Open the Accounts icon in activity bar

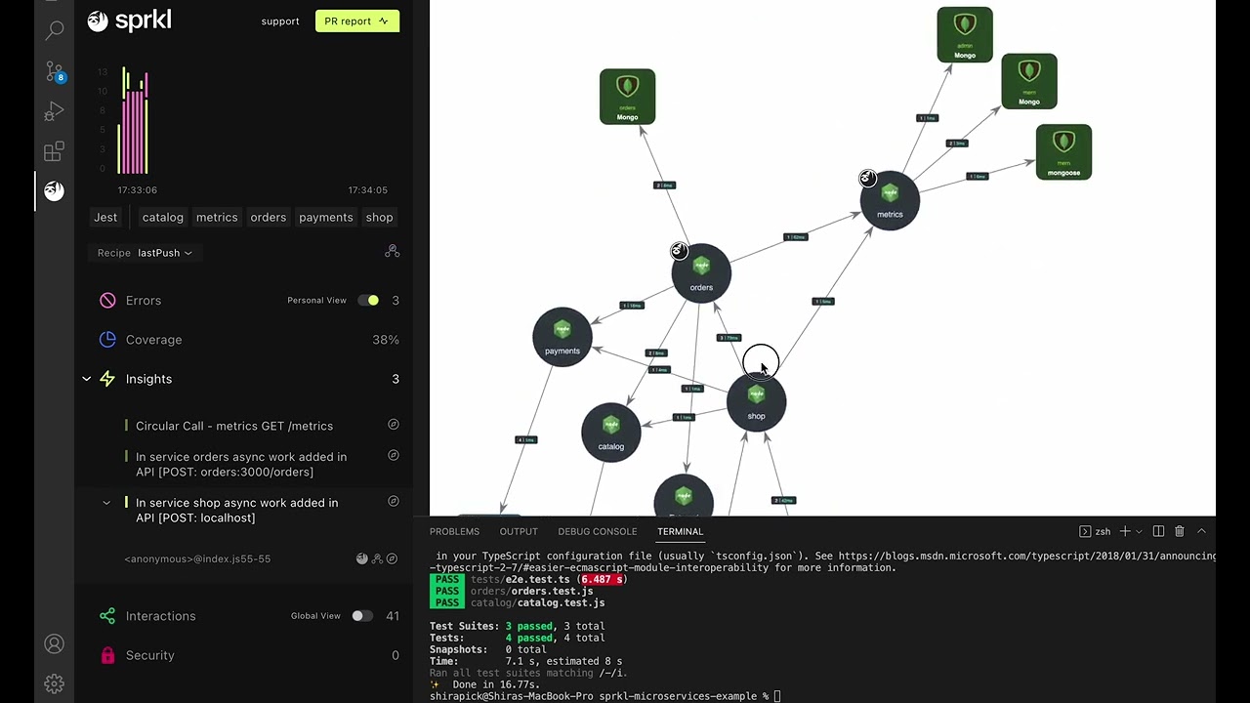[55, 644]
